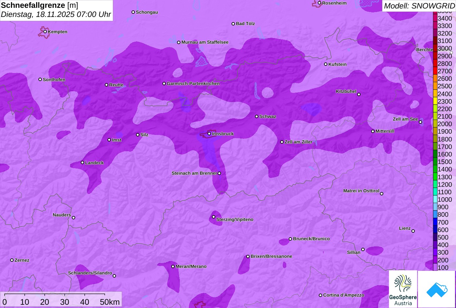
Task: Select the Innsbruck city marker dot
Action: pos(209,134)
